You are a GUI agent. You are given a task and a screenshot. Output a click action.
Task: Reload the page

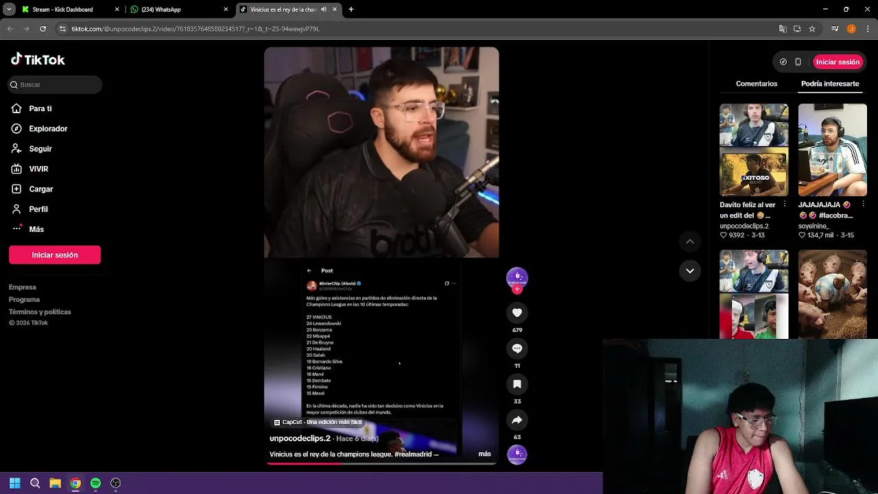(43, 29)
